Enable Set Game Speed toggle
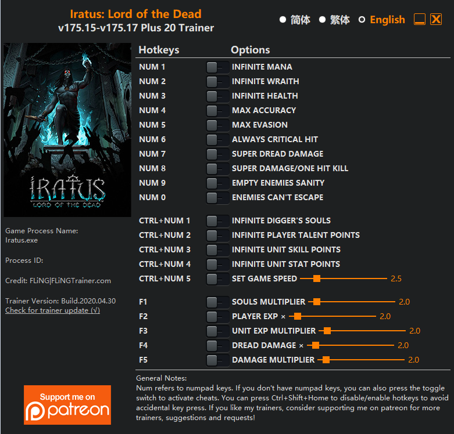This screenshot has width=454, height=434. [217, 279]
